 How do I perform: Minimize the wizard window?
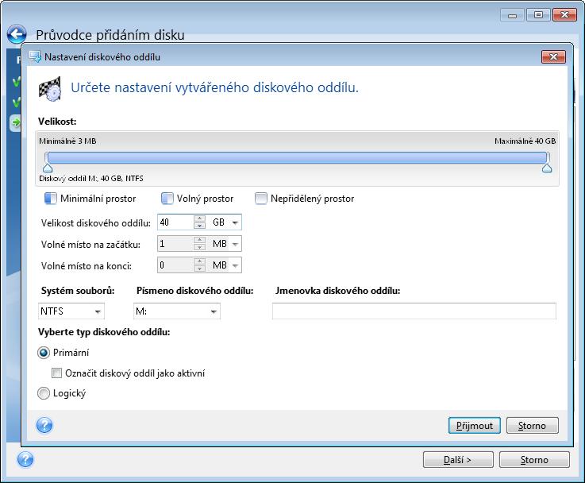tap(512, 15)
